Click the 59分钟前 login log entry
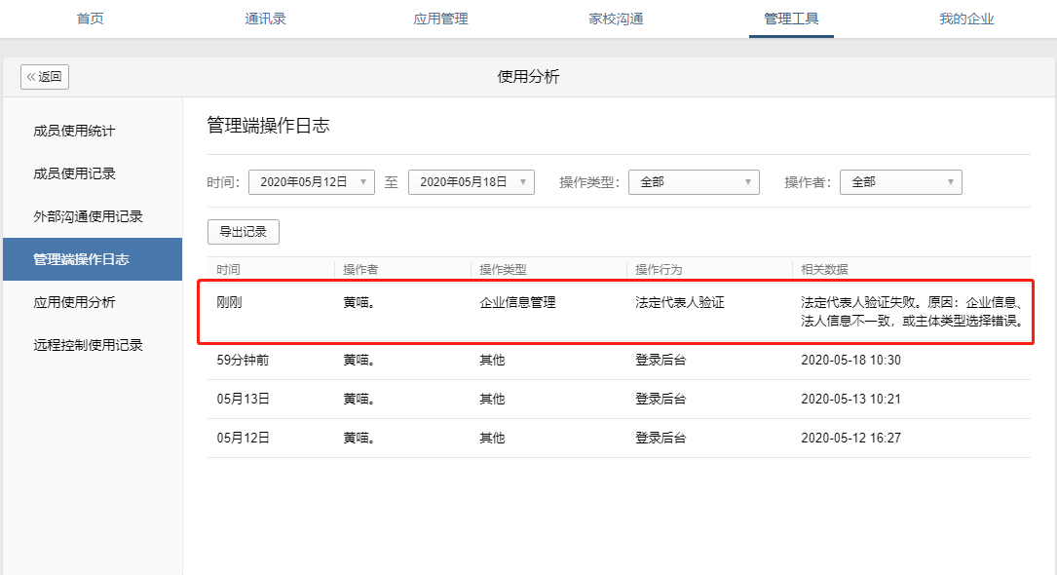This screenshot has height=575, width=1057. 244,360
